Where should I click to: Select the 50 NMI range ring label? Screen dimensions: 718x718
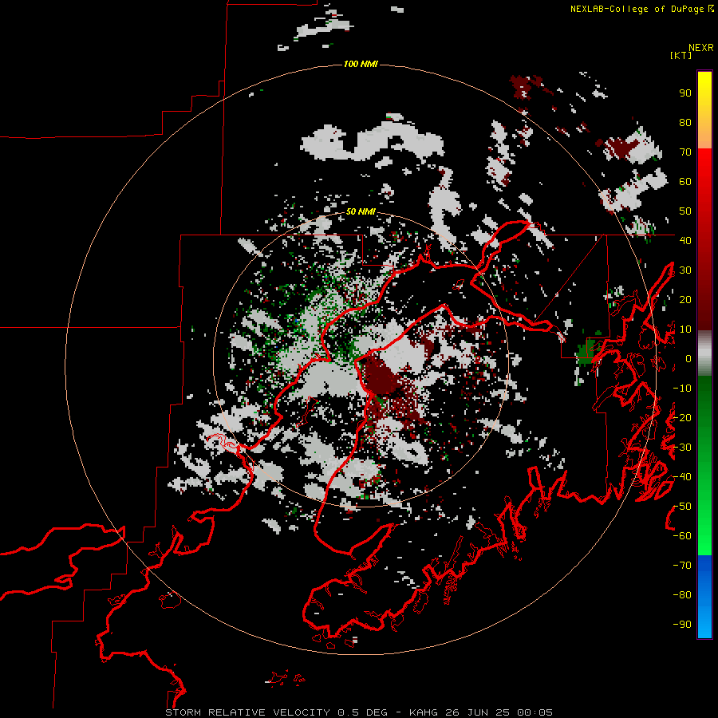(x=361, y=211)
